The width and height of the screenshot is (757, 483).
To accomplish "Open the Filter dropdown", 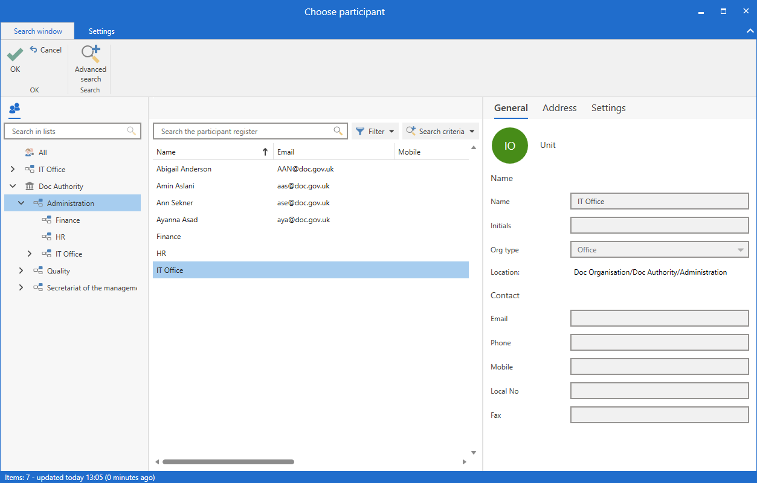I will tap(375, 131).
